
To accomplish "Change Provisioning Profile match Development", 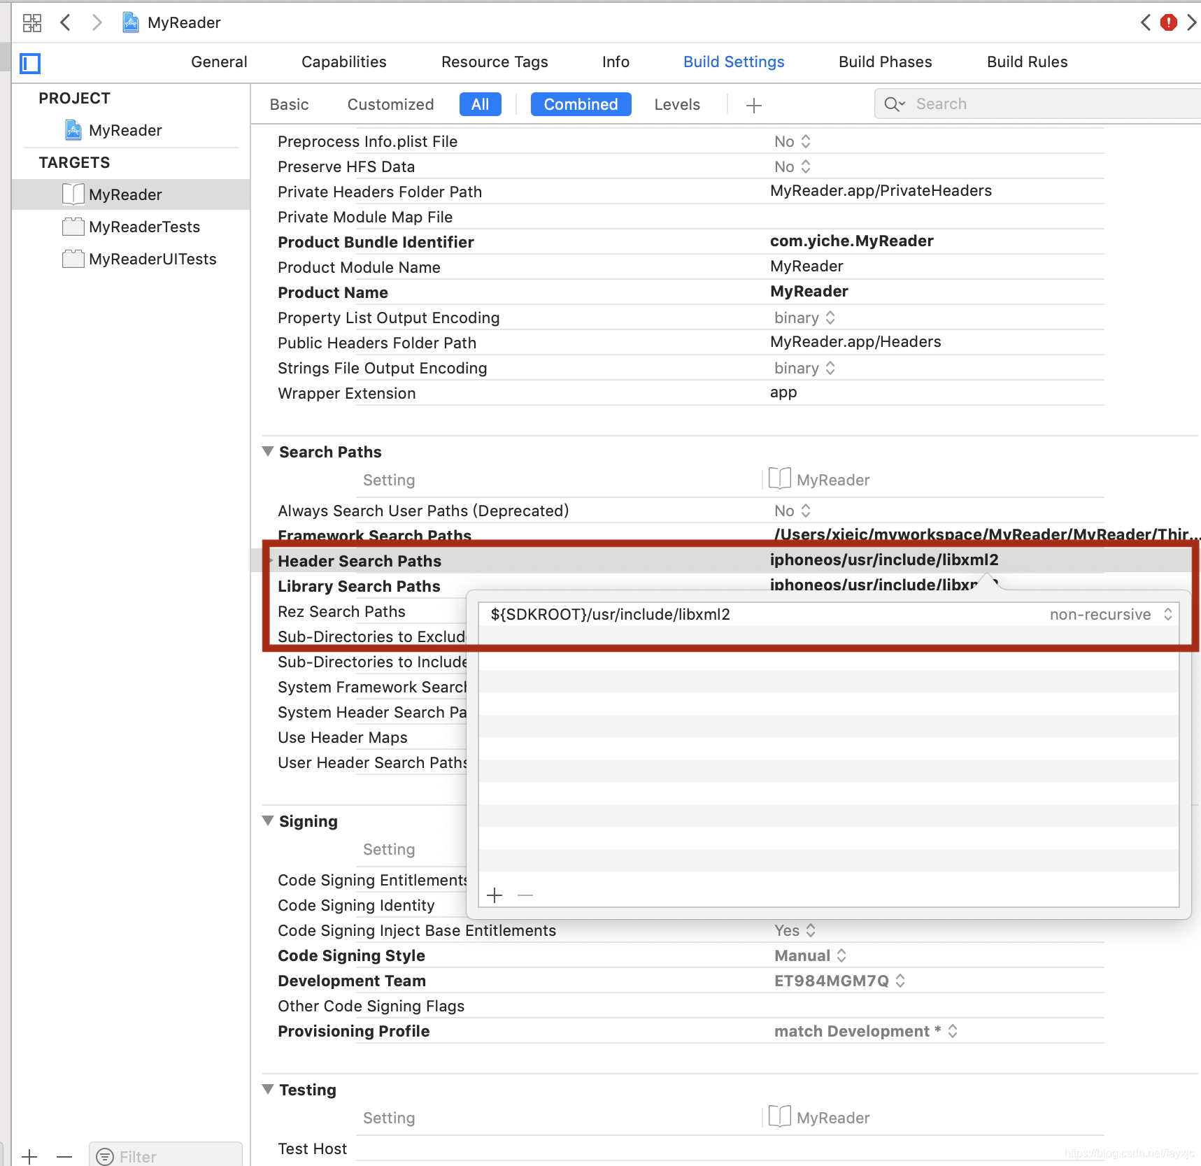I will tap(865, 1031).
